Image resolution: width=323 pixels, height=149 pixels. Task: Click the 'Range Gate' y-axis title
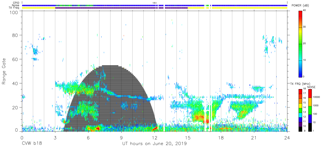pos(4,71)
